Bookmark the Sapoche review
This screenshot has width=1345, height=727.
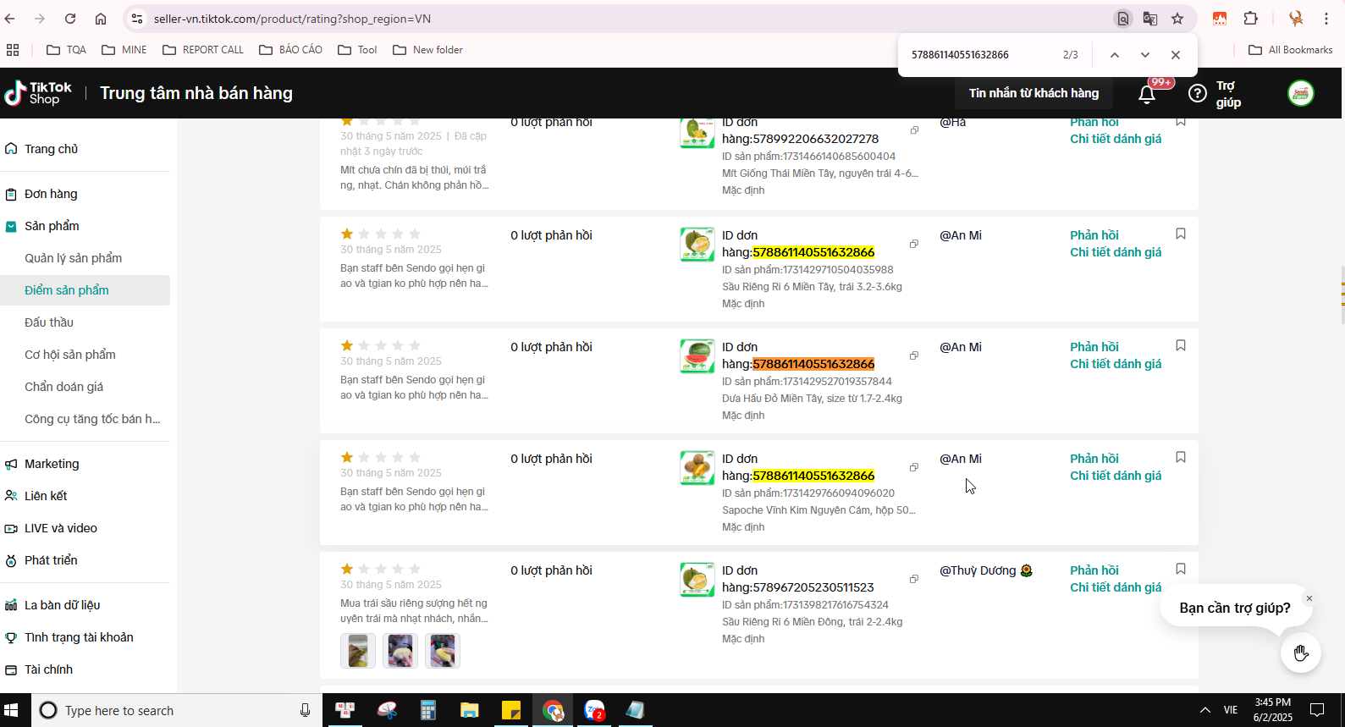tap(1181, 457)
